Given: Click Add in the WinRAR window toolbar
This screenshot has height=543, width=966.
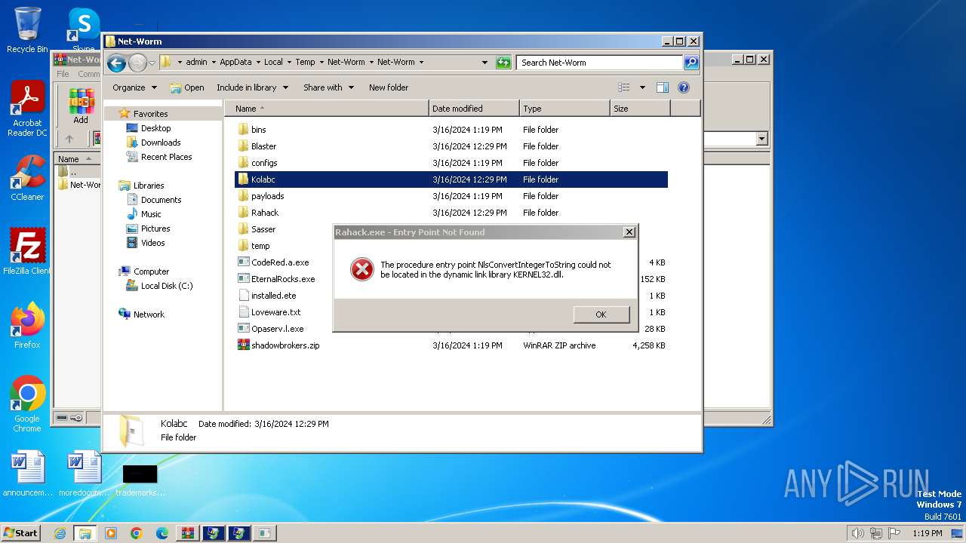Looking at the screenshot, I should [x=81, y=106].
